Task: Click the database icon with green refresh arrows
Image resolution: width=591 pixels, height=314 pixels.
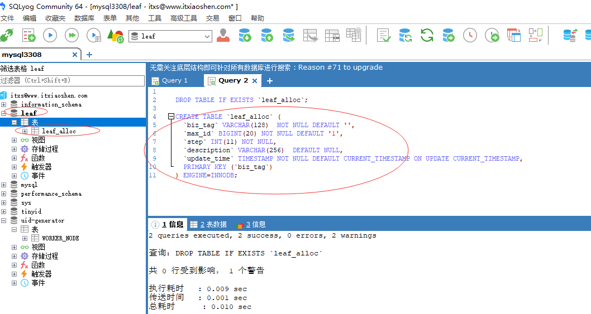Action: [405, 35]
